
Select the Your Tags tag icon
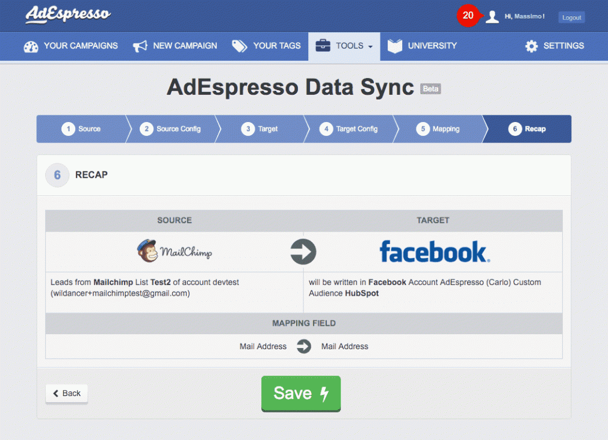coord(239,45)
